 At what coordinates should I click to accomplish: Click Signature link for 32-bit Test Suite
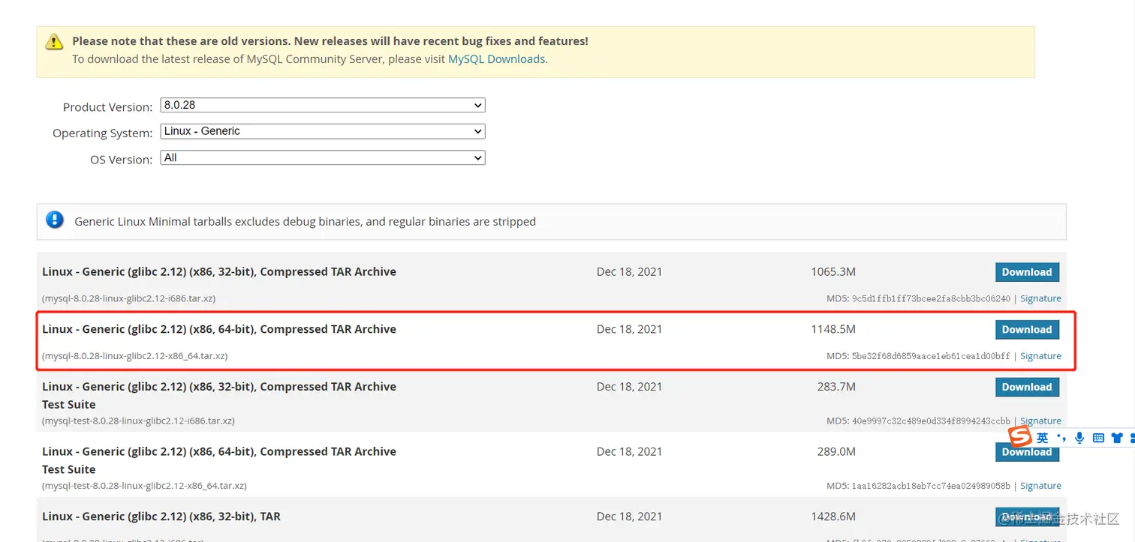[x=1040, y=421]
